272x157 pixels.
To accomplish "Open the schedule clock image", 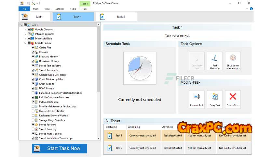I will (140, 68).
